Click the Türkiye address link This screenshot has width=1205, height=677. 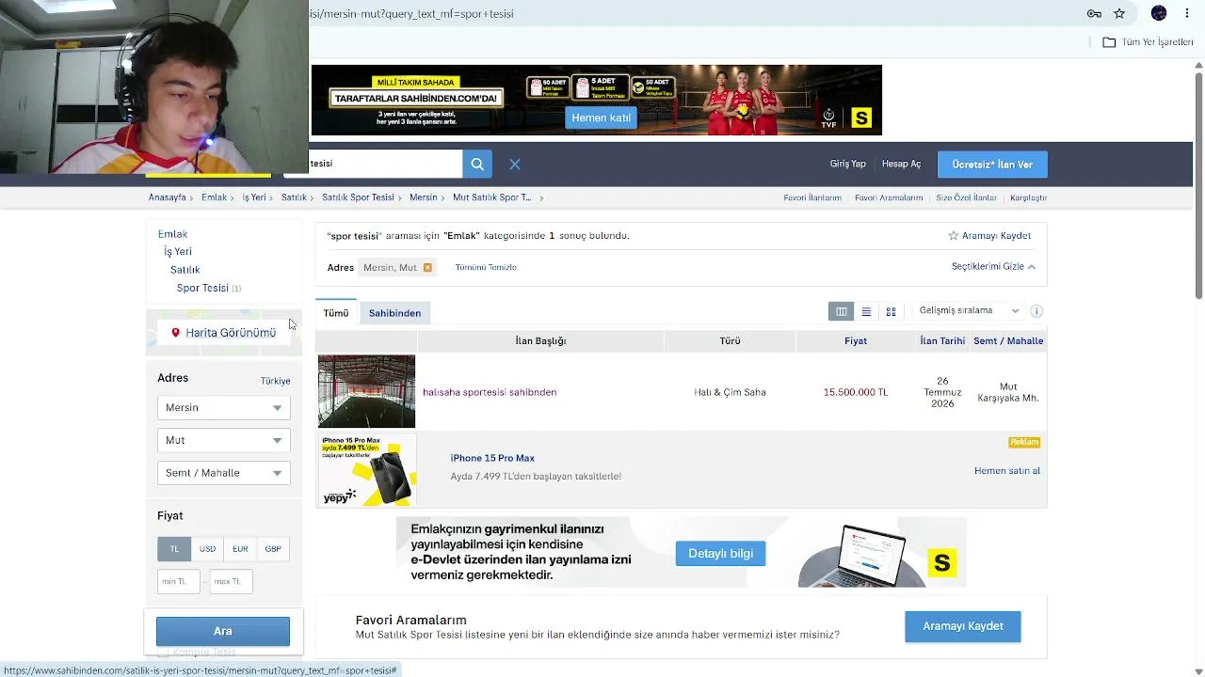click(275, 381)
